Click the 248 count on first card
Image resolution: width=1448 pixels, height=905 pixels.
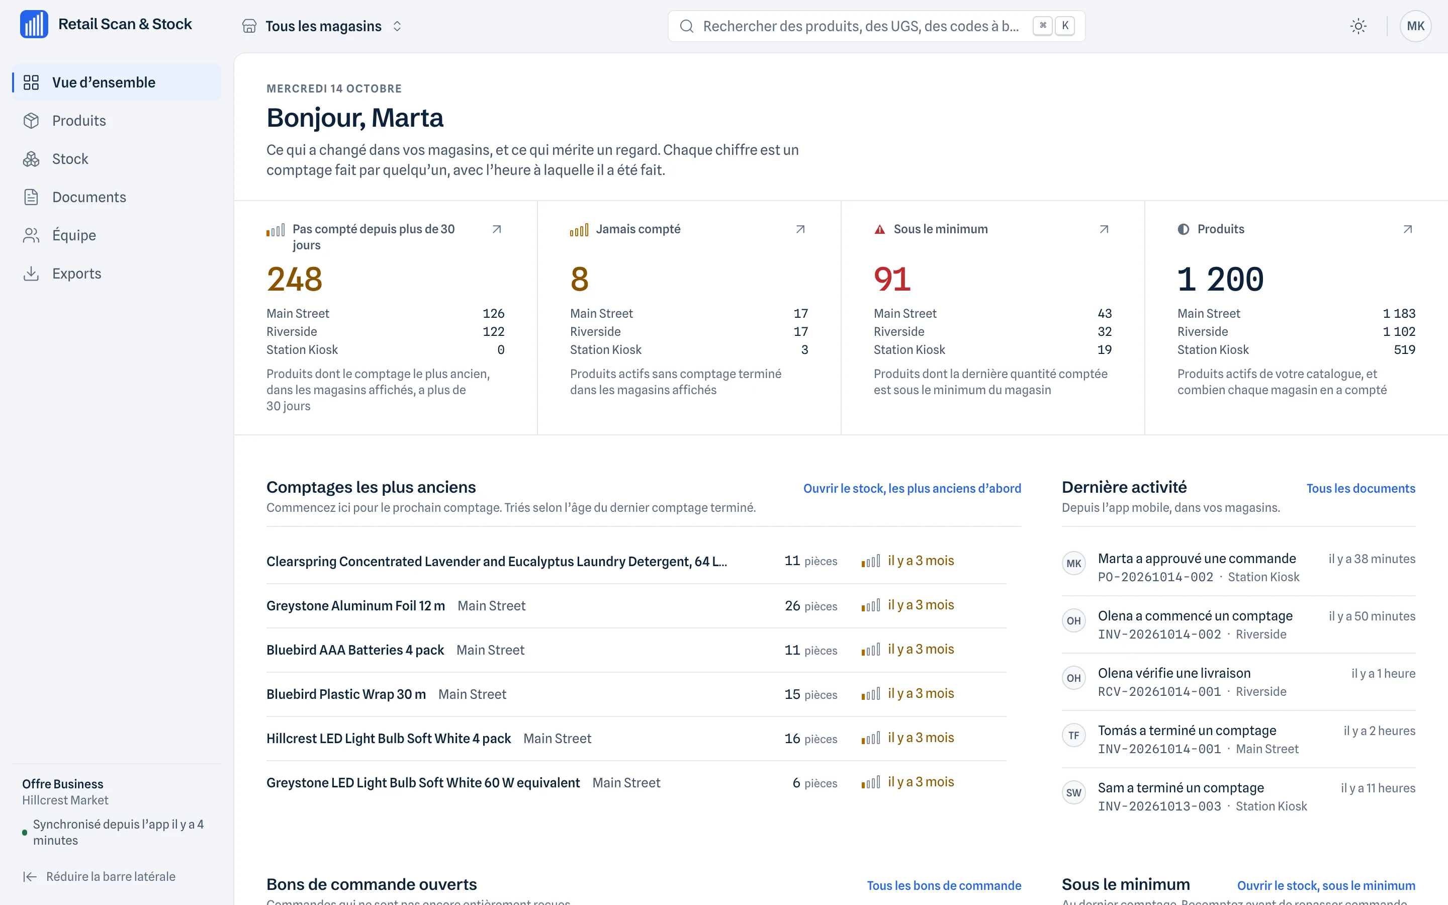point(295,280)
